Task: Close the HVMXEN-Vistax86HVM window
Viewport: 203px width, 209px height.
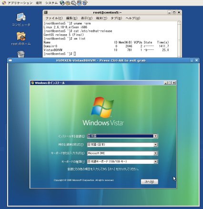Action: 197,60
